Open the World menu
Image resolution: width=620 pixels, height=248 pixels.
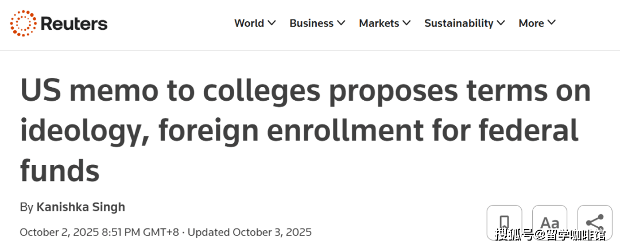pyautogui.click(x=249, y=23)
